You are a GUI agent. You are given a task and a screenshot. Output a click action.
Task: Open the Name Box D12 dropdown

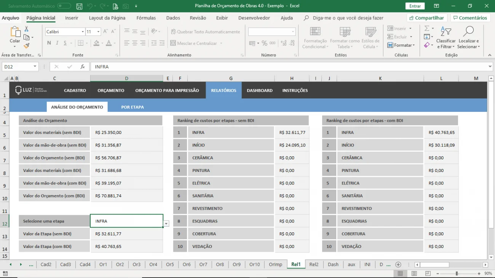click(35, 67)
